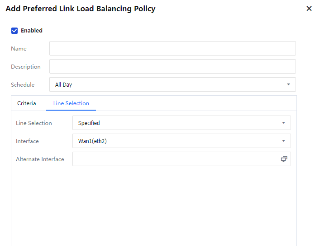Click into the Description text field
The height and width of the screenshot is (246, 315).
click(172, 66)
